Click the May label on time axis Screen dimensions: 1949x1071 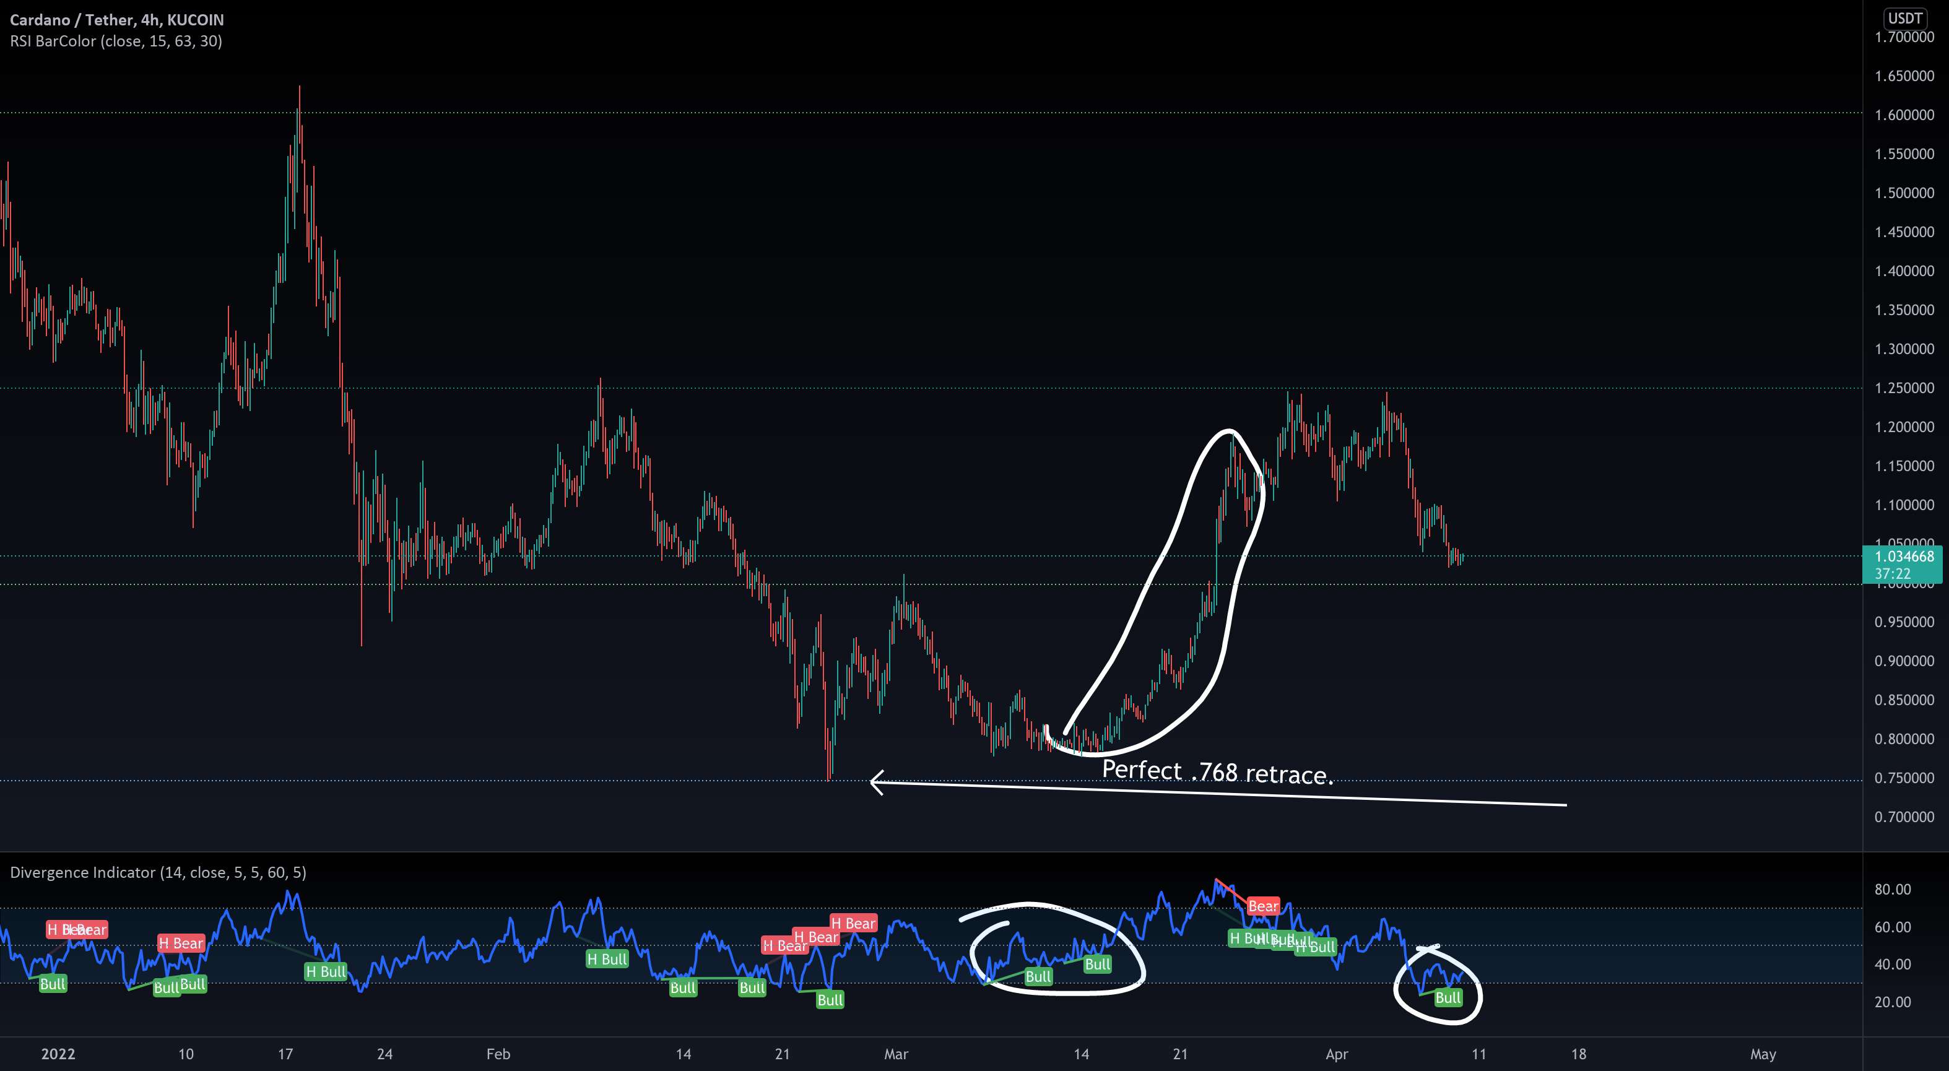1763,1054
